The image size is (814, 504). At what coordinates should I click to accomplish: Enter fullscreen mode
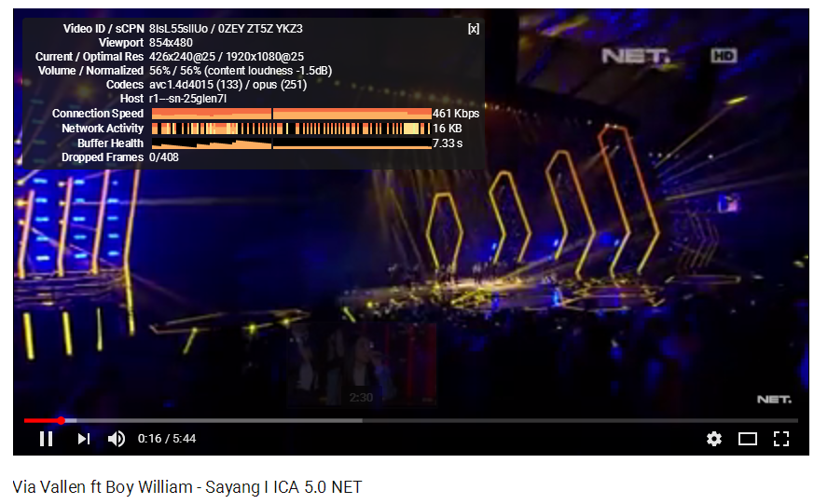coord(780,439)
